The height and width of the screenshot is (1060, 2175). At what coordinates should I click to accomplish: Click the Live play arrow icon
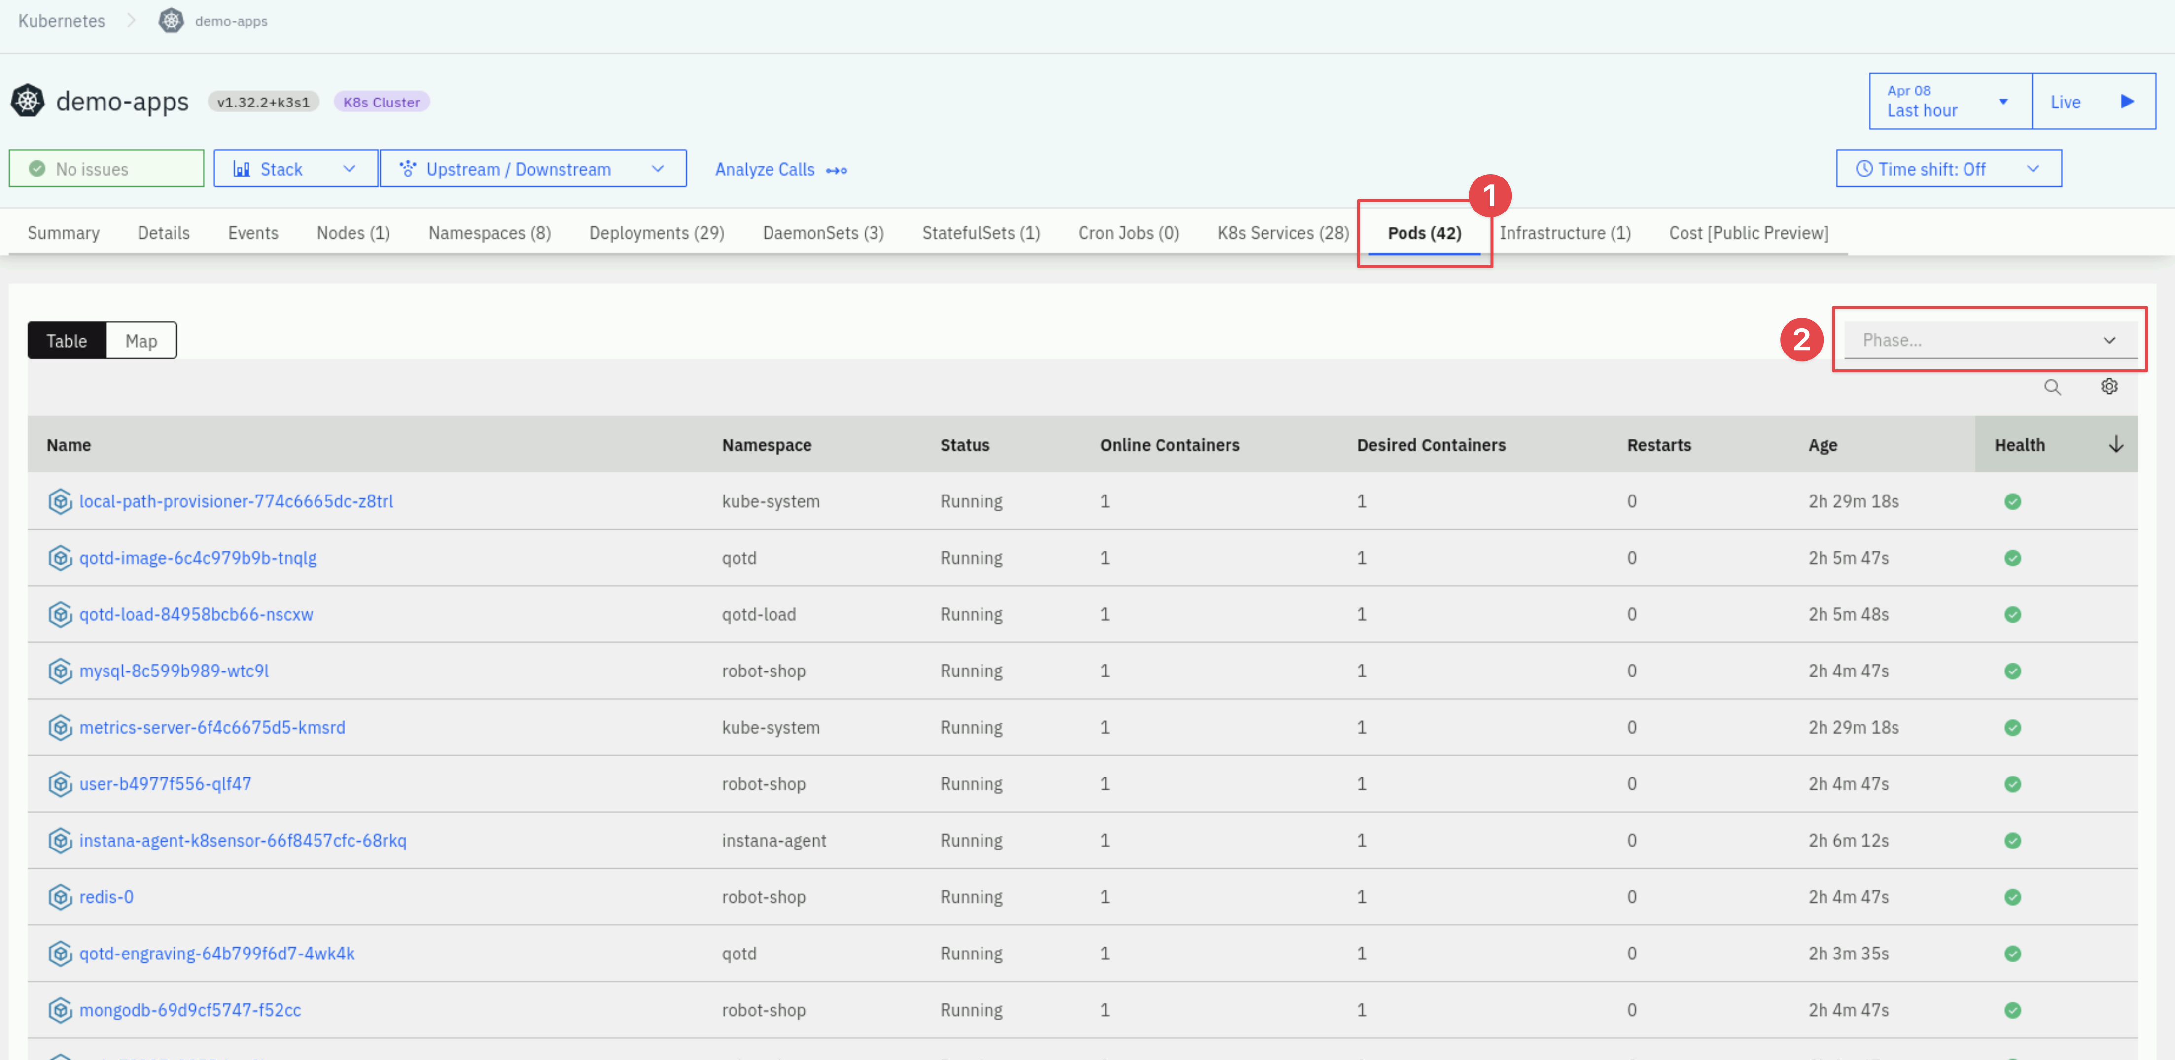point(2128,102)
